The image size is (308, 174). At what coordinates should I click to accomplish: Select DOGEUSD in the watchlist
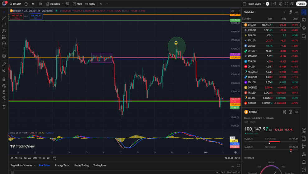pyautogui.click(x=271, y=88)
